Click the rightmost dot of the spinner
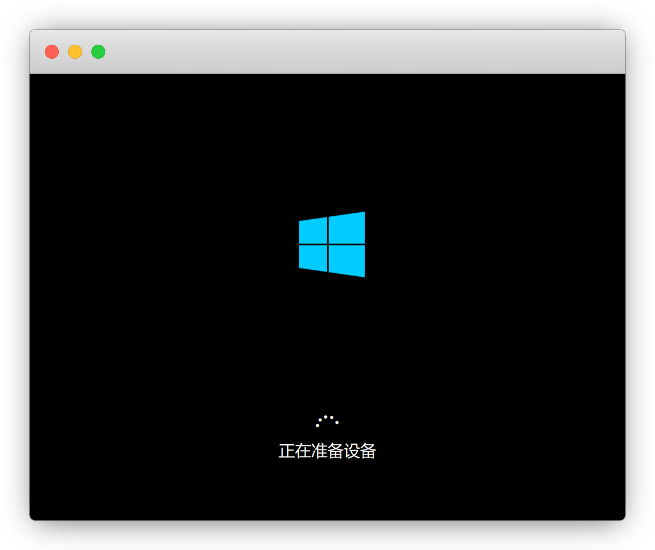Viewport: 655px width, 550px height. [337, 422]
